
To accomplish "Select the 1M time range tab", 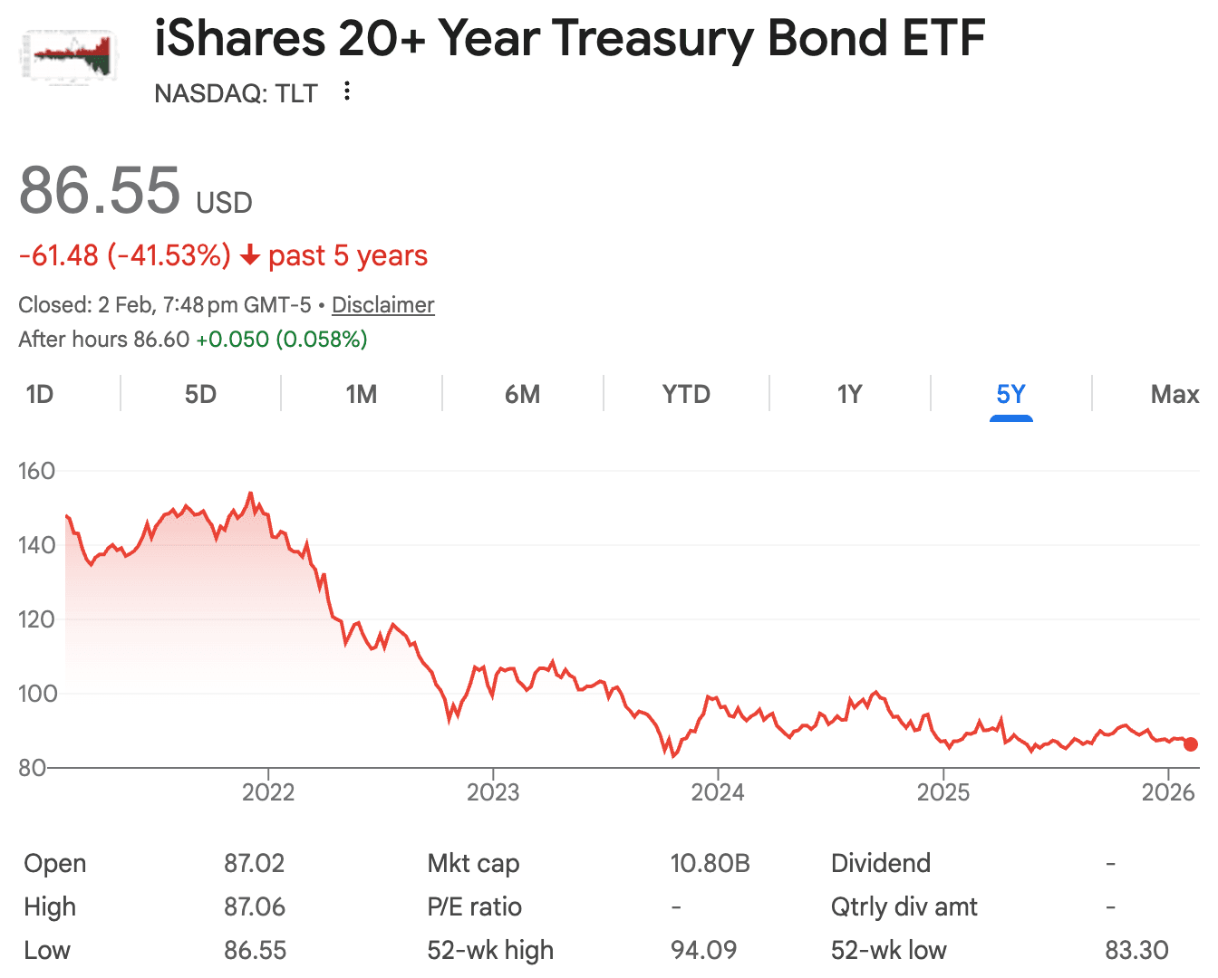I will coord(362,395).
